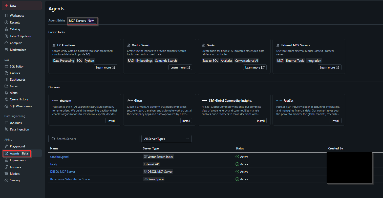
Task: Navigate to Compute
Action: (x=16, y=43)
